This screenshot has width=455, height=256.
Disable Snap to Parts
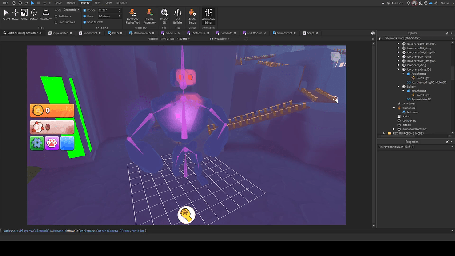pos(84,22)
